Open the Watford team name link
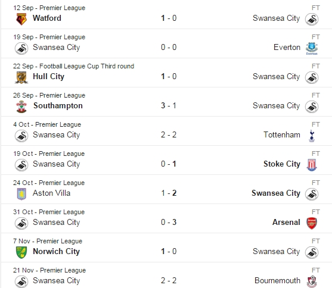This screenshot has height=288, width=332. point(47,18)
